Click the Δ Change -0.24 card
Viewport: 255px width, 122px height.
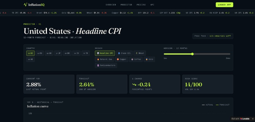tap(155, 84)
